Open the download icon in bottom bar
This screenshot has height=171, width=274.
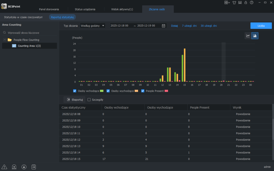pyautogui.click(x=24, y=167)
